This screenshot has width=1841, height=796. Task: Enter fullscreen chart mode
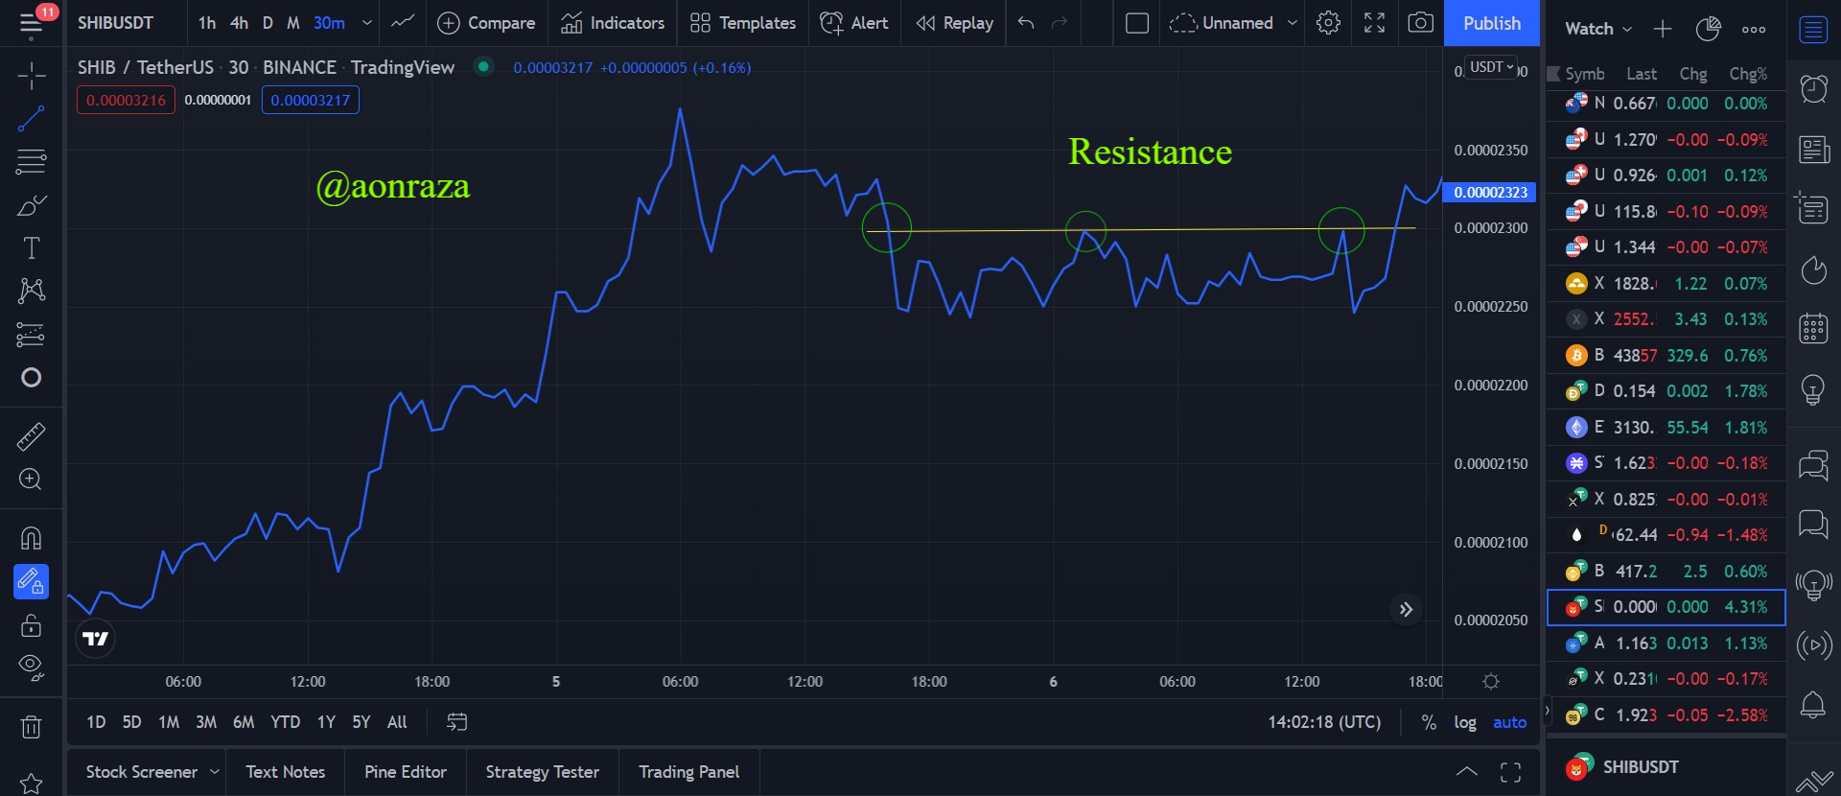[1374, 23]
